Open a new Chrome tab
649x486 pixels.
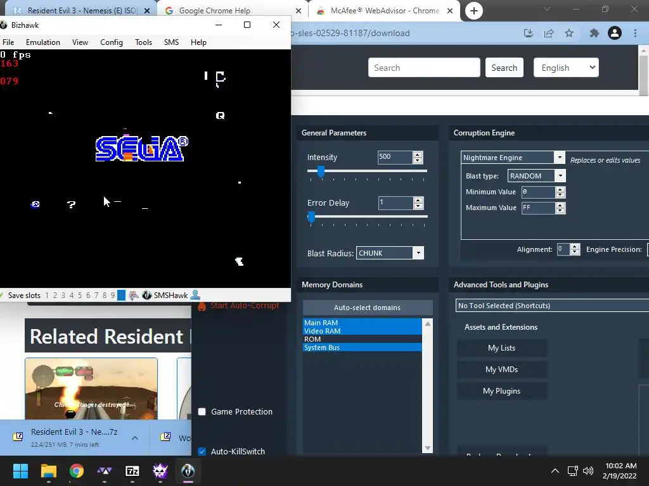[474, 11]
